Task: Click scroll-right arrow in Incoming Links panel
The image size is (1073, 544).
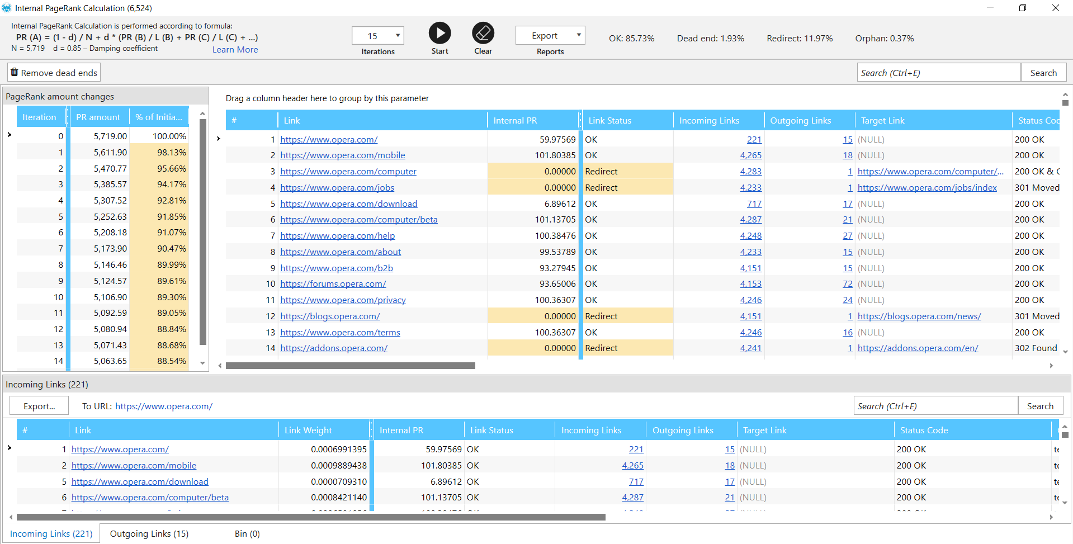Action: coord(1051,517)
